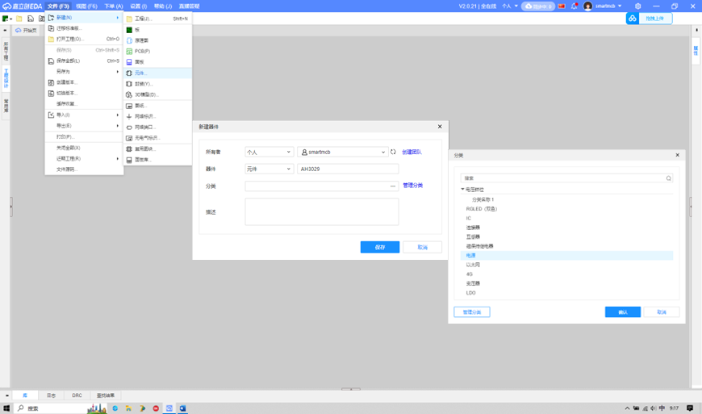Open the 帮助 (J) menu
The height and width of the screenshot is (414, 702).
point(163,6)
